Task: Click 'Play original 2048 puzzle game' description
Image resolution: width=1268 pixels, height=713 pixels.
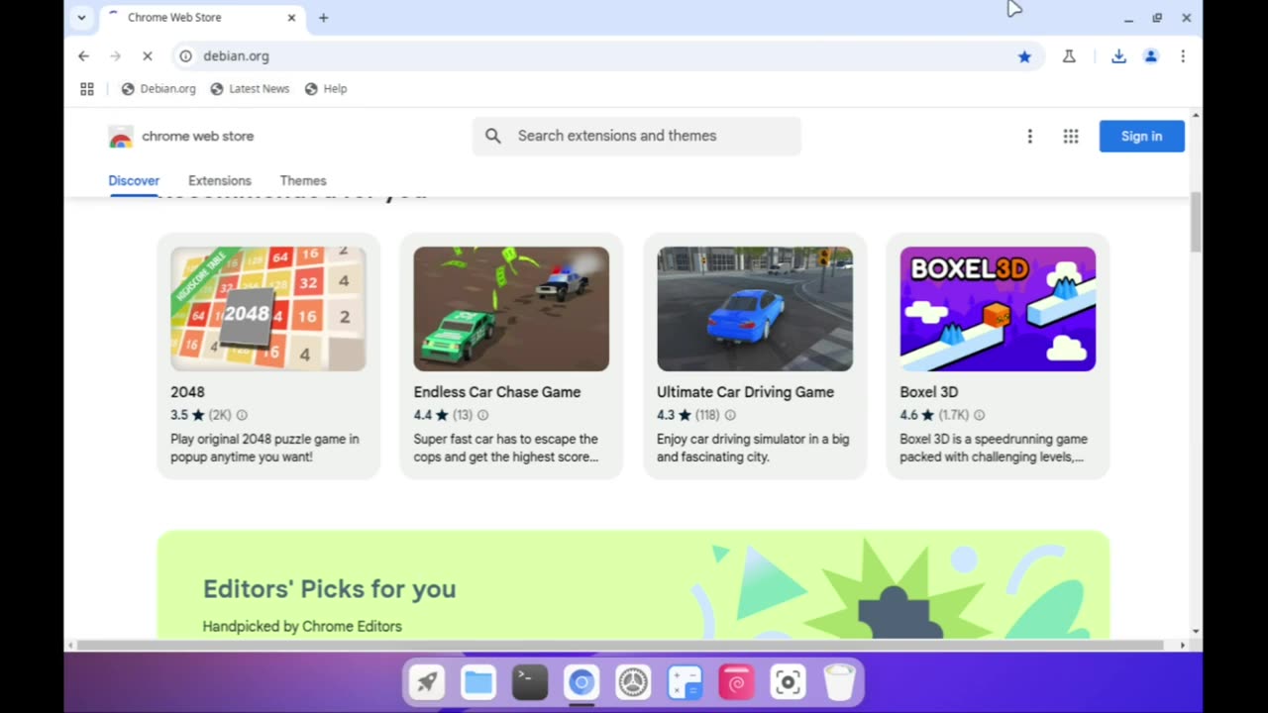Action: (264, 449)
